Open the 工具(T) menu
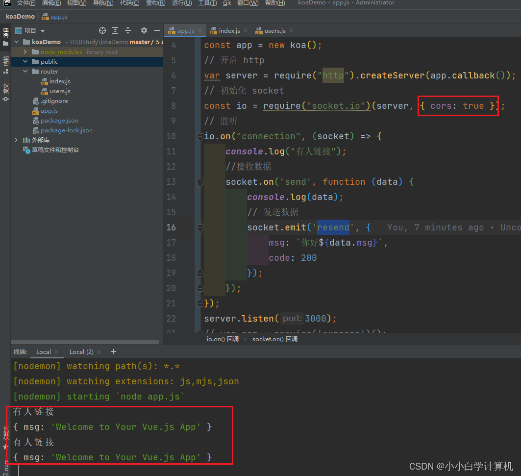 click(207, 3)
